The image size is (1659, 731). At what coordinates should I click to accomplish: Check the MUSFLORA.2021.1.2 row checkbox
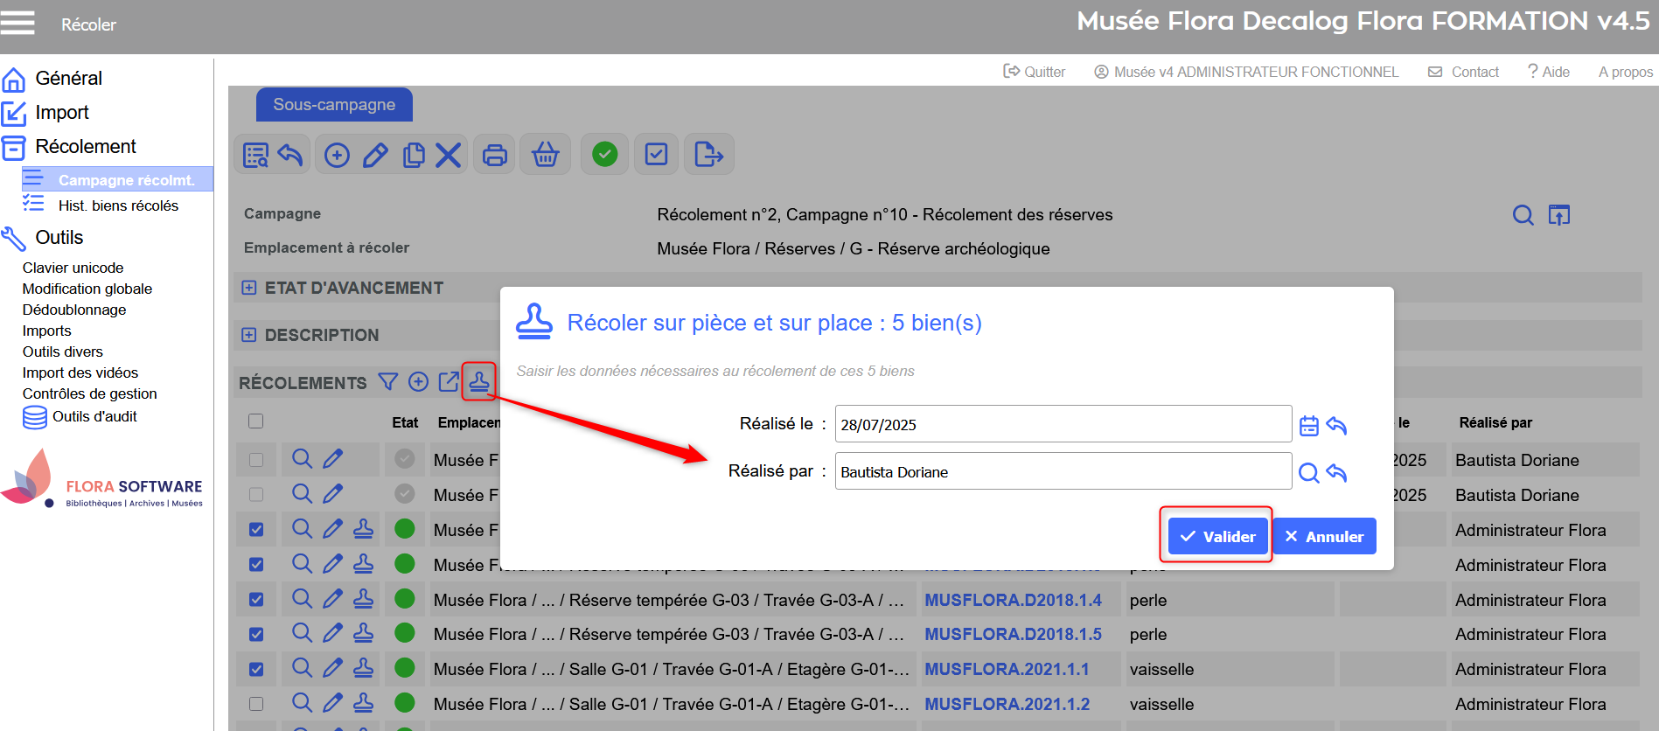(x=255, y=704)
